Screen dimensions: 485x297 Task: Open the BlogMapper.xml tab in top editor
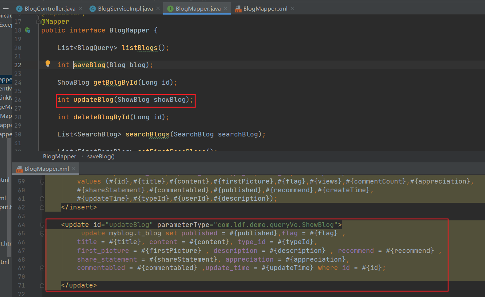pyautogui.click(x=265, y=9)
